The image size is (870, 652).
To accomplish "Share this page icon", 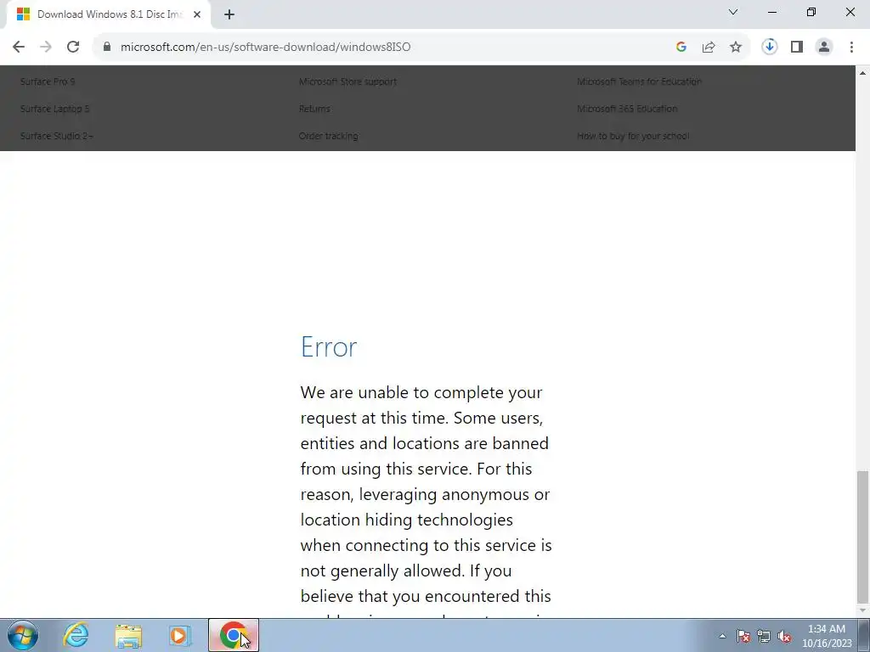I will tap(709, 48).
